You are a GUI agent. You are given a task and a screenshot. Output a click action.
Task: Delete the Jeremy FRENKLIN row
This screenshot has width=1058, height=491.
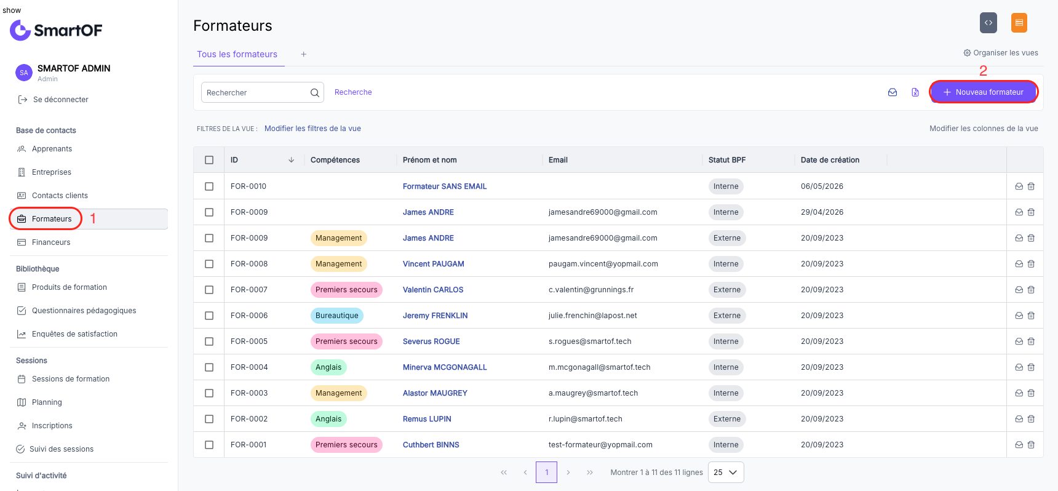[x=1031, y=316]
